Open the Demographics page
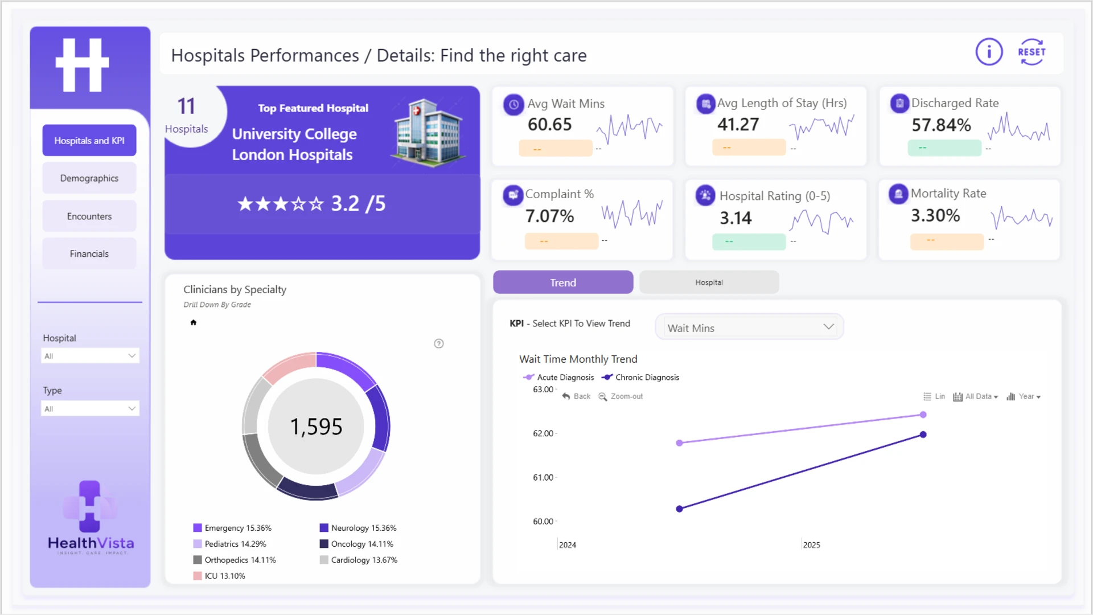Screen dimensions: 1093x615 89,178
